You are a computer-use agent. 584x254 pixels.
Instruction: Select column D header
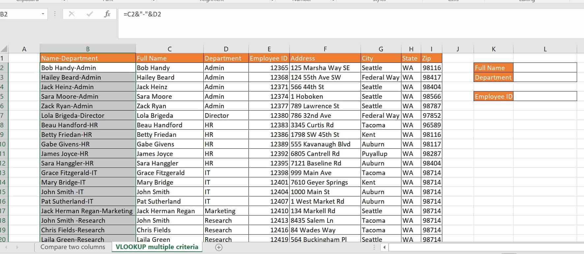tap(226, 49)
